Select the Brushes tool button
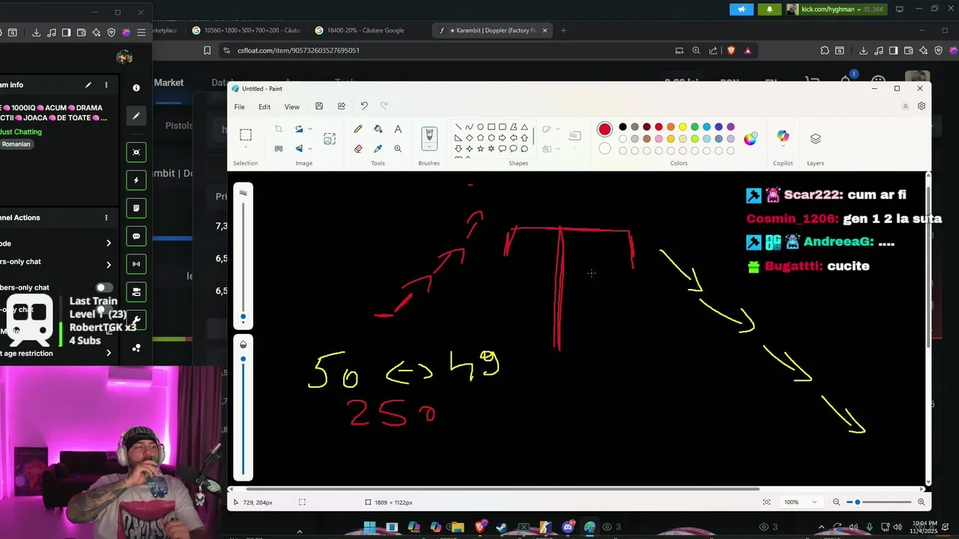Screen dimensions: 959x539 pyautogui.click(x=429, y=134)
